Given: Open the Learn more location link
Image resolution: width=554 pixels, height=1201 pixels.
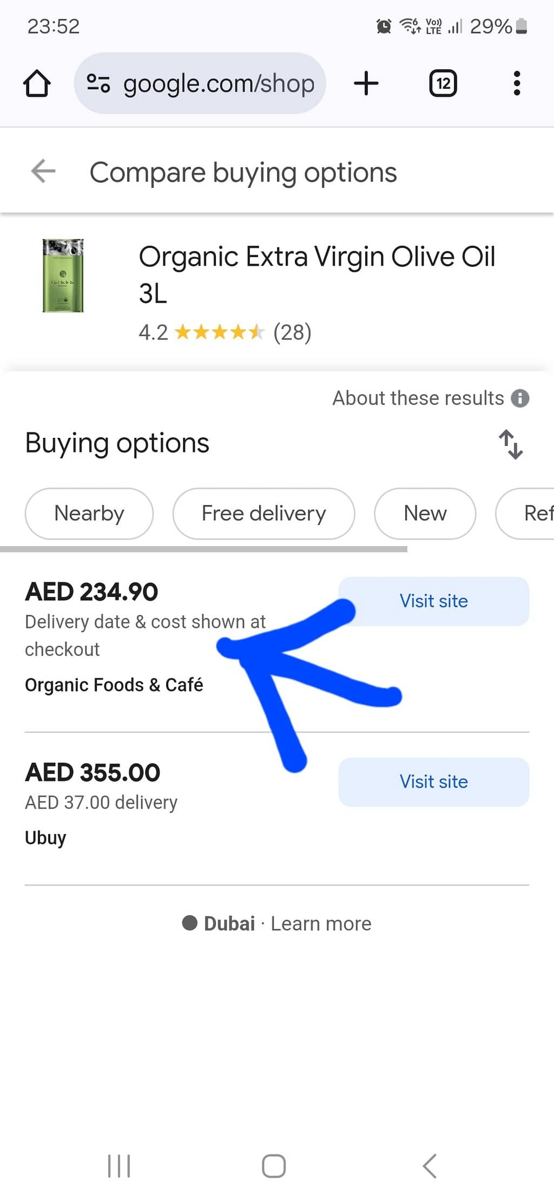Looking at the screenshot, I should tap(321, 923).
